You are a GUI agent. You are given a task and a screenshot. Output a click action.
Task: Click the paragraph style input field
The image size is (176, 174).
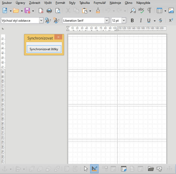(x=20, y=20)
